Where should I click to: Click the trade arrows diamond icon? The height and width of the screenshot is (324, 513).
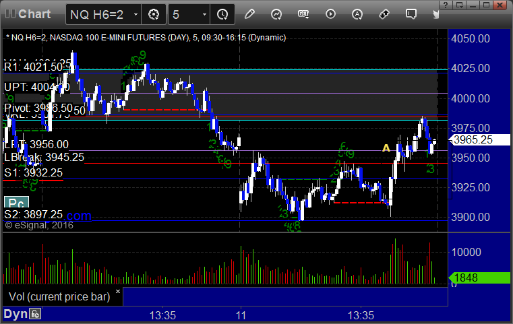click(384, 14)
